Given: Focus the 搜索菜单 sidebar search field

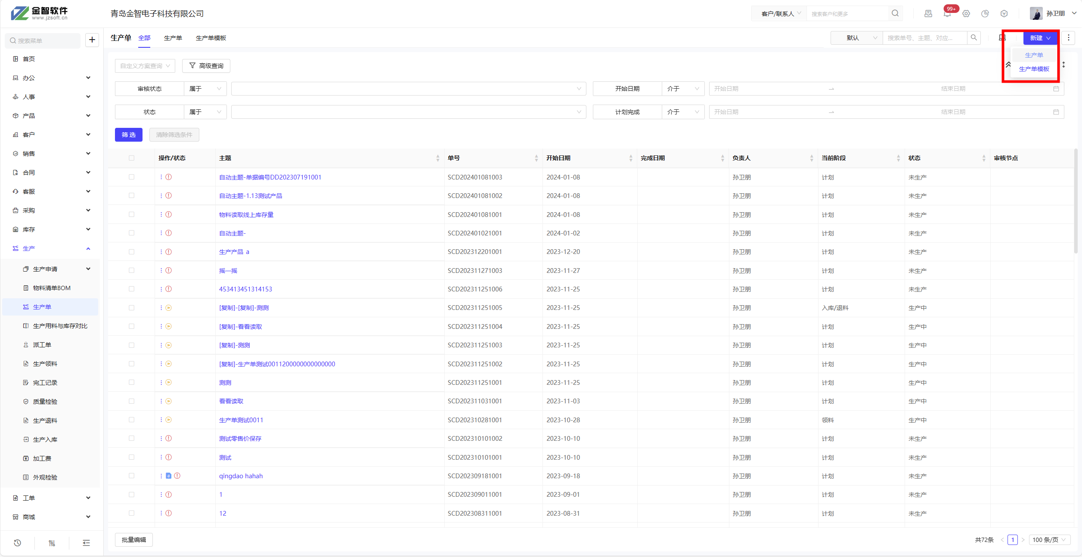Looking at the screenshot, I should pos(43,40).
